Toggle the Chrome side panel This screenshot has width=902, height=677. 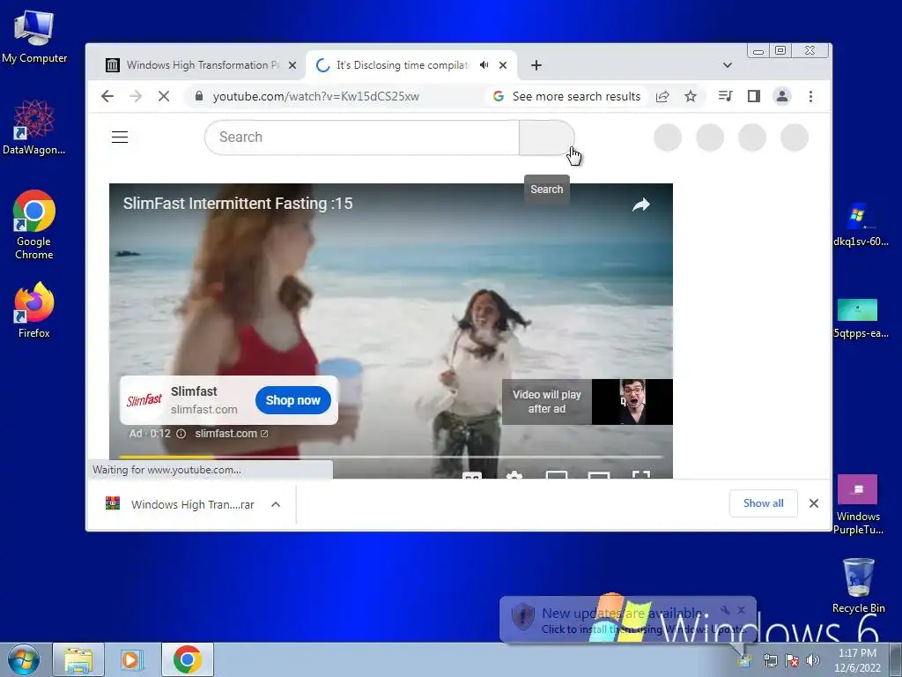754,96
